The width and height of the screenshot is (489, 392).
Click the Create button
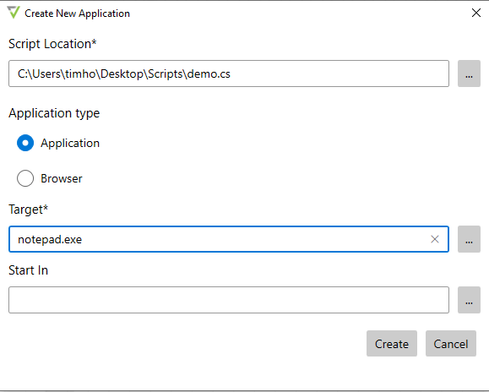[x=392, y=344]
